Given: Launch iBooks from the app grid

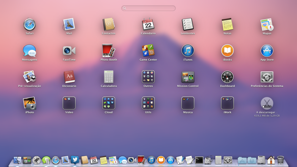Looking at the screenshot, I should coord(227,51).
